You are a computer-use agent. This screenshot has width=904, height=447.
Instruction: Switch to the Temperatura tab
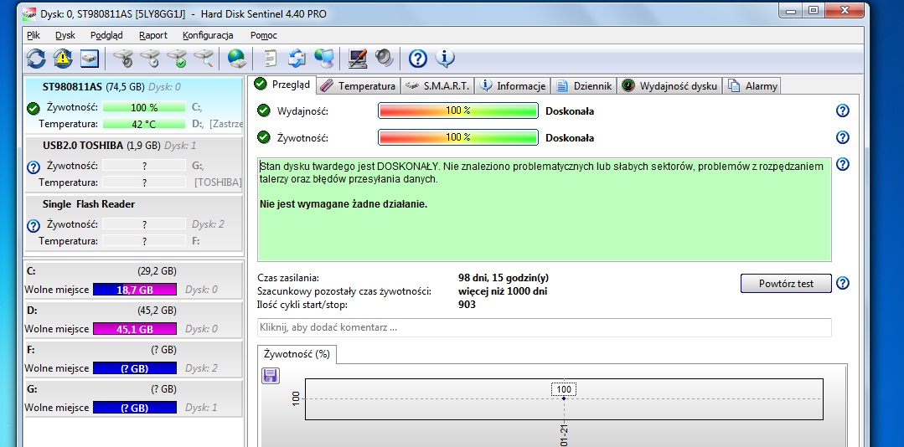point(358,86)
